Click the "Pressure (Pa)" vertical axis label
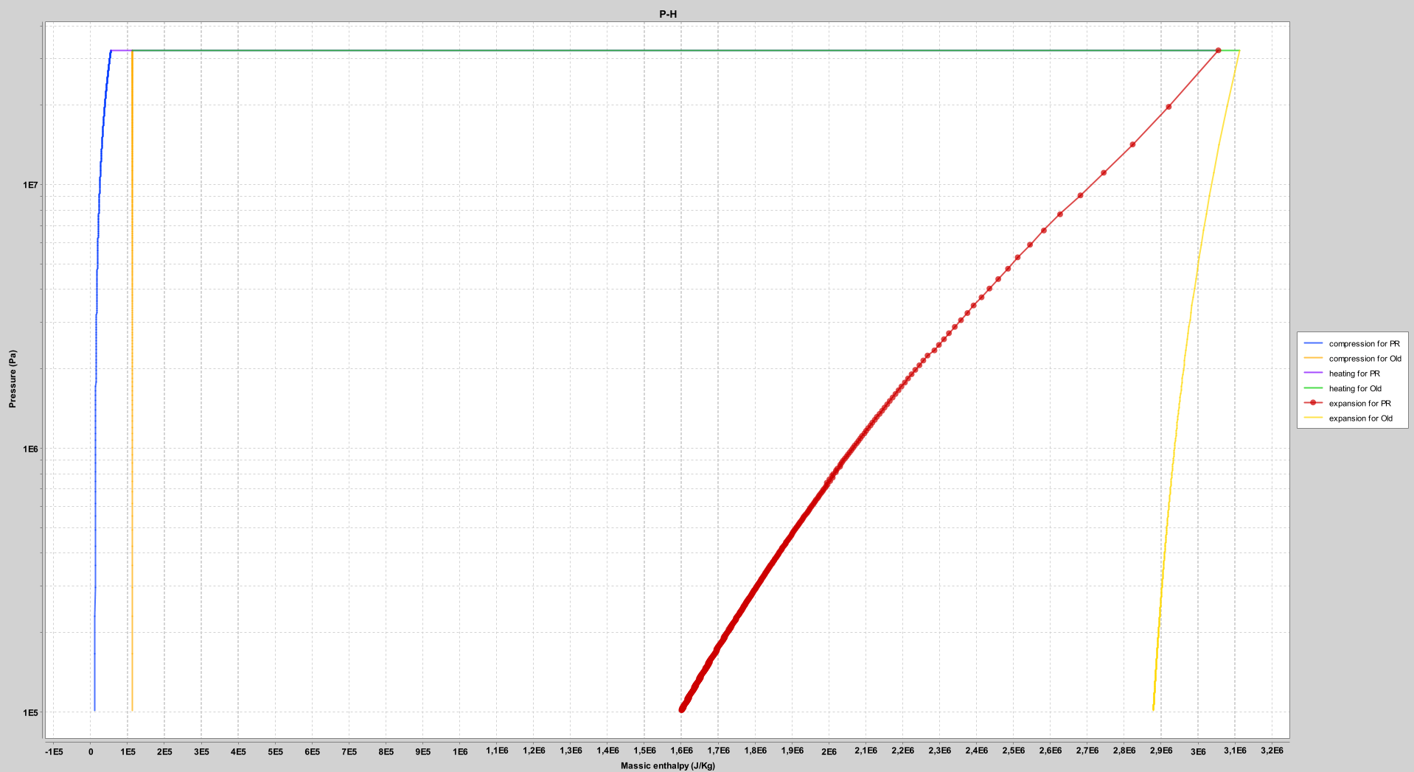 pyautogui.click(x=13, y=379)
